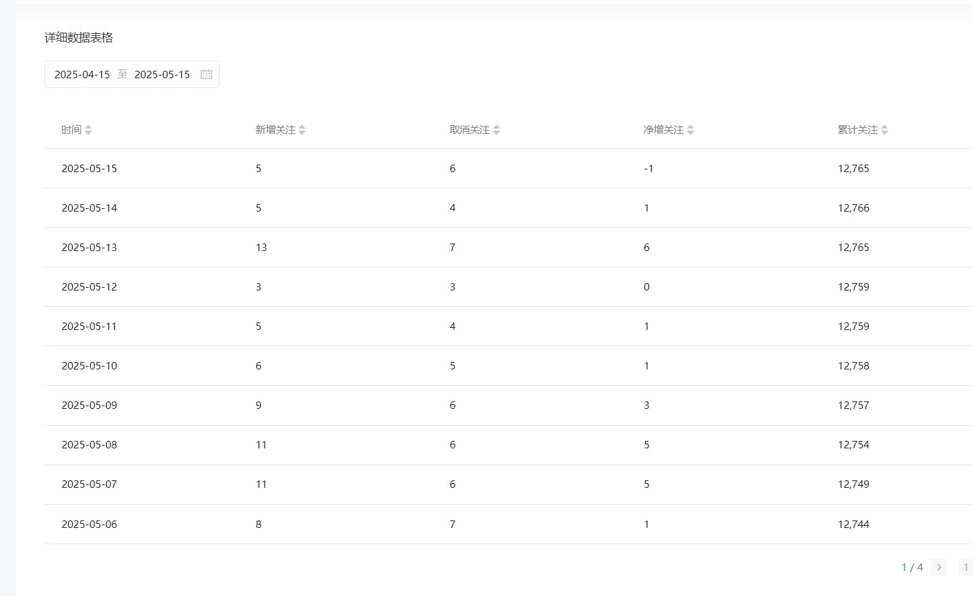The image size is (973, 596).
Task: Click the 2025-05-06 row date
Action: [x=89, y=525]
